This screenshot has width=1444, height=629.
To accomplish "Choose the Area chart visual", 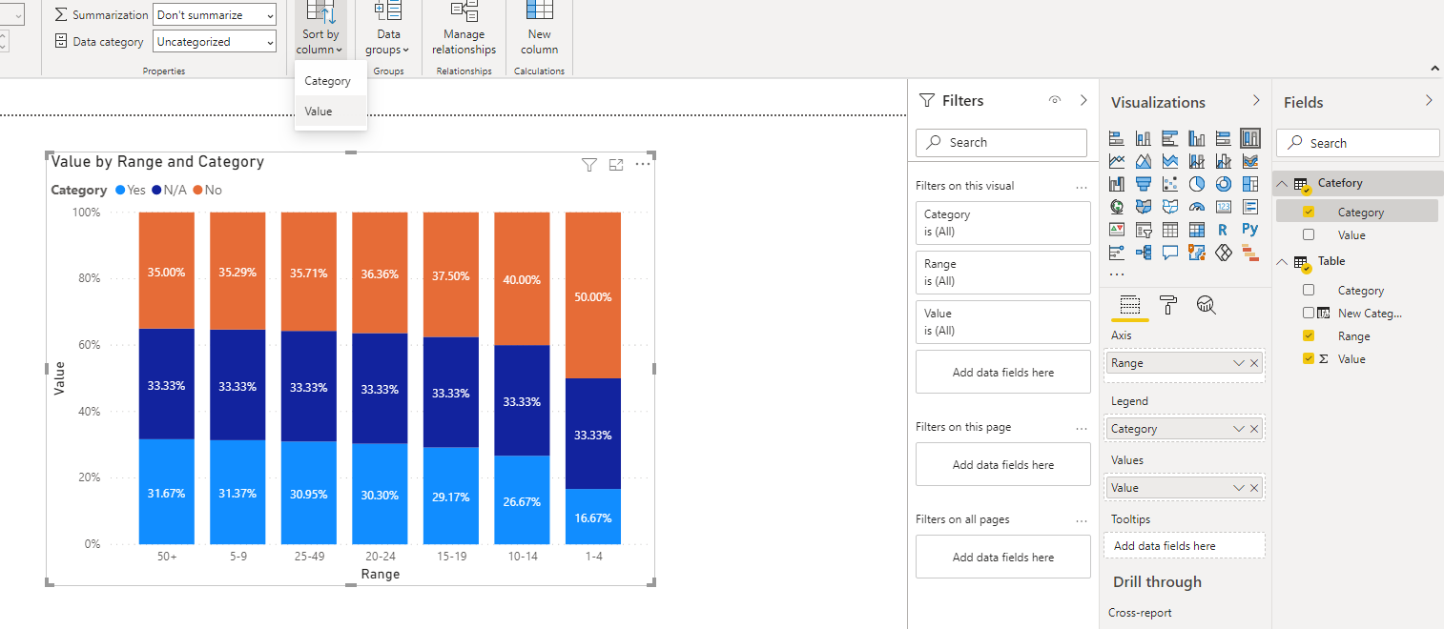I will tap(1144, 161).
